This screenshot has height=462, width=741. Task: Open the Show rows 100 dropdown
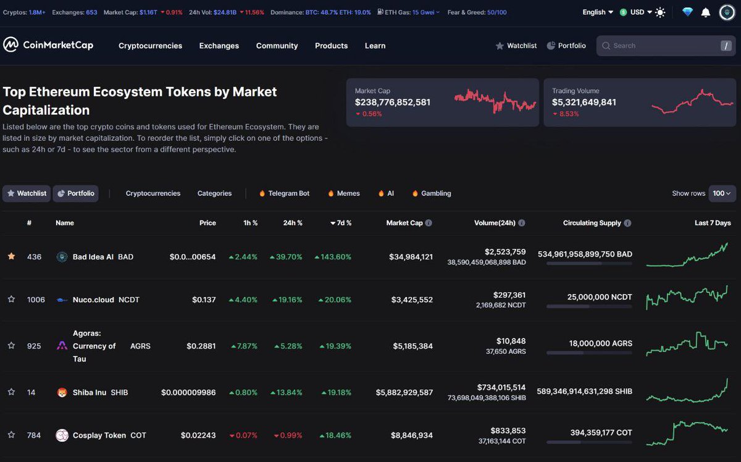722,193
